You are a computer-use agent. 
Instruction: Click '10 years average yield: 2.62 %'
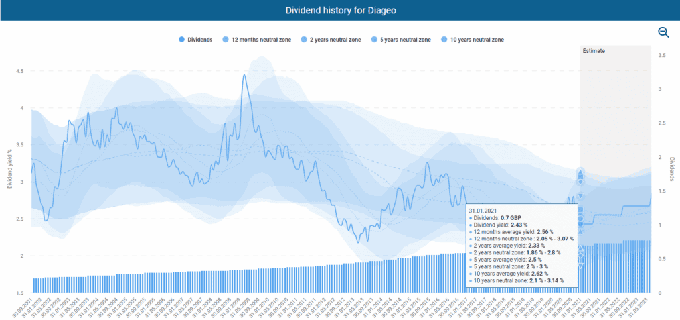(x=509, y=274)
